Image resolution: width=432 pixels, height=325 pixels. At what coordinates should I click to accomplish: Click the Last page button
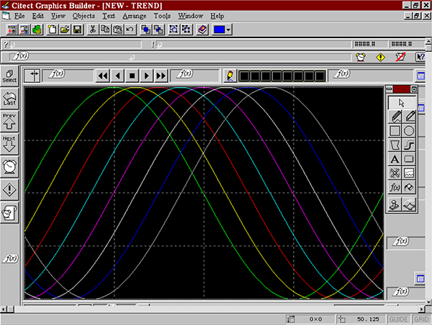[x=9, y=99]
